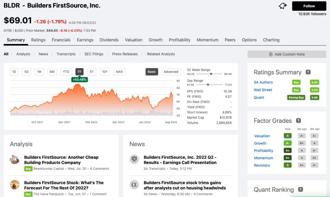Open the Valuation factor grade link

(x=262, y=136)
